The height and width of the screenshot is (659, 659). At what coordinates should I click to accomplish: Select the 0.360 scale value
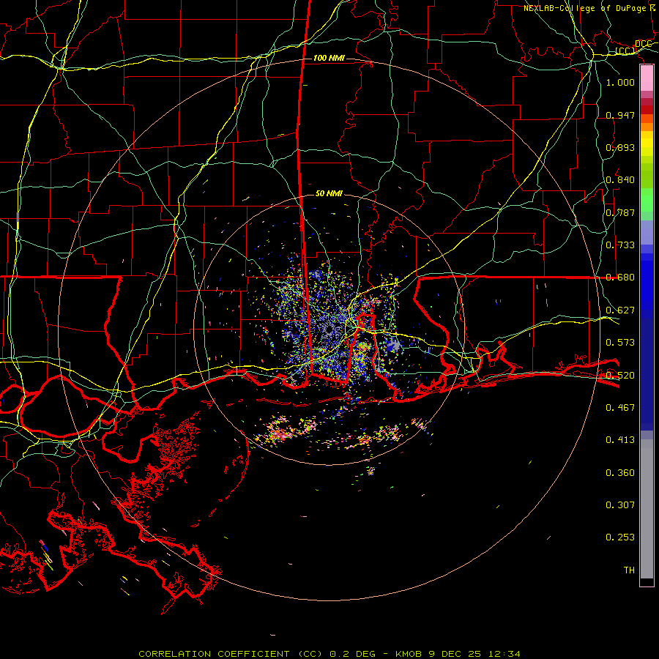[x=620, y=473]
